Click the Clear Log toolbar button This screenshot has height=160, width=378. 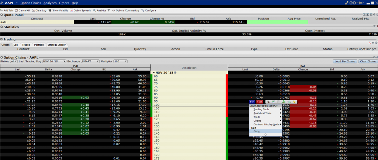click(39, 11)
